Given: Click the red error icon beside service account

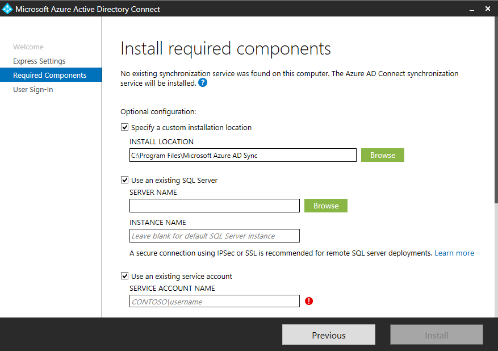Looking at the screenshot, I should [309, 302].
